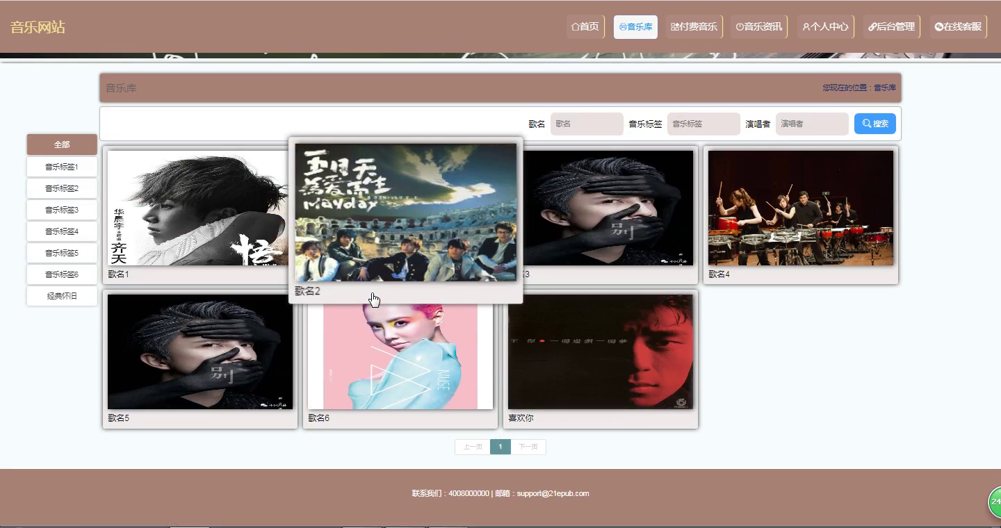The height and width of the screenshot is (528, 1001).
Task: Open the 喜欢你 red-faced album cover
Action: 601,352
